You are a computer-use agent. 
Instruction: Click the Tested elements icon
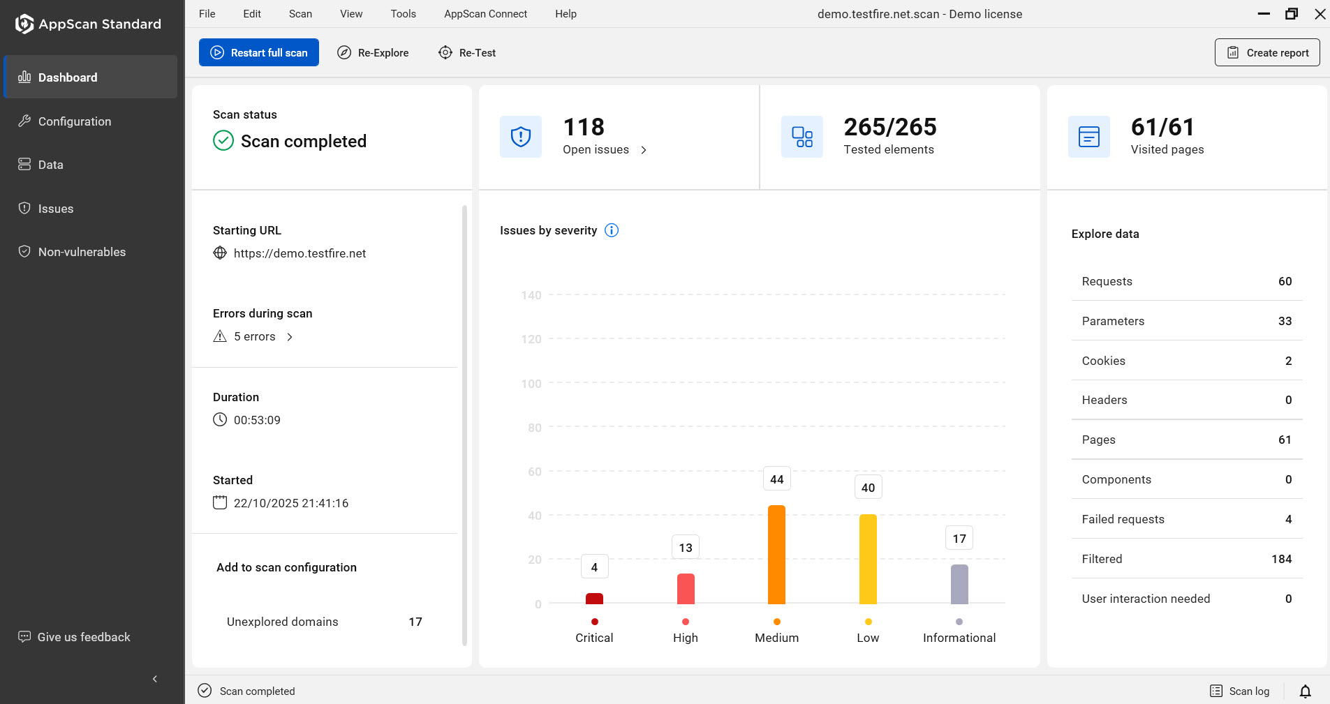[801, 137]
